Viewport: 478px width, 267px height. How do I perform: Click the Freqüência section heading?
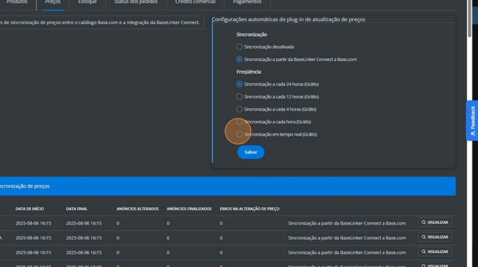(249, 72)
